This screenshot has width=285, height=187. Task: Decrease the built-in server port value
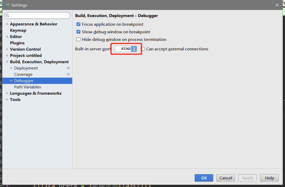coord(134,50)
